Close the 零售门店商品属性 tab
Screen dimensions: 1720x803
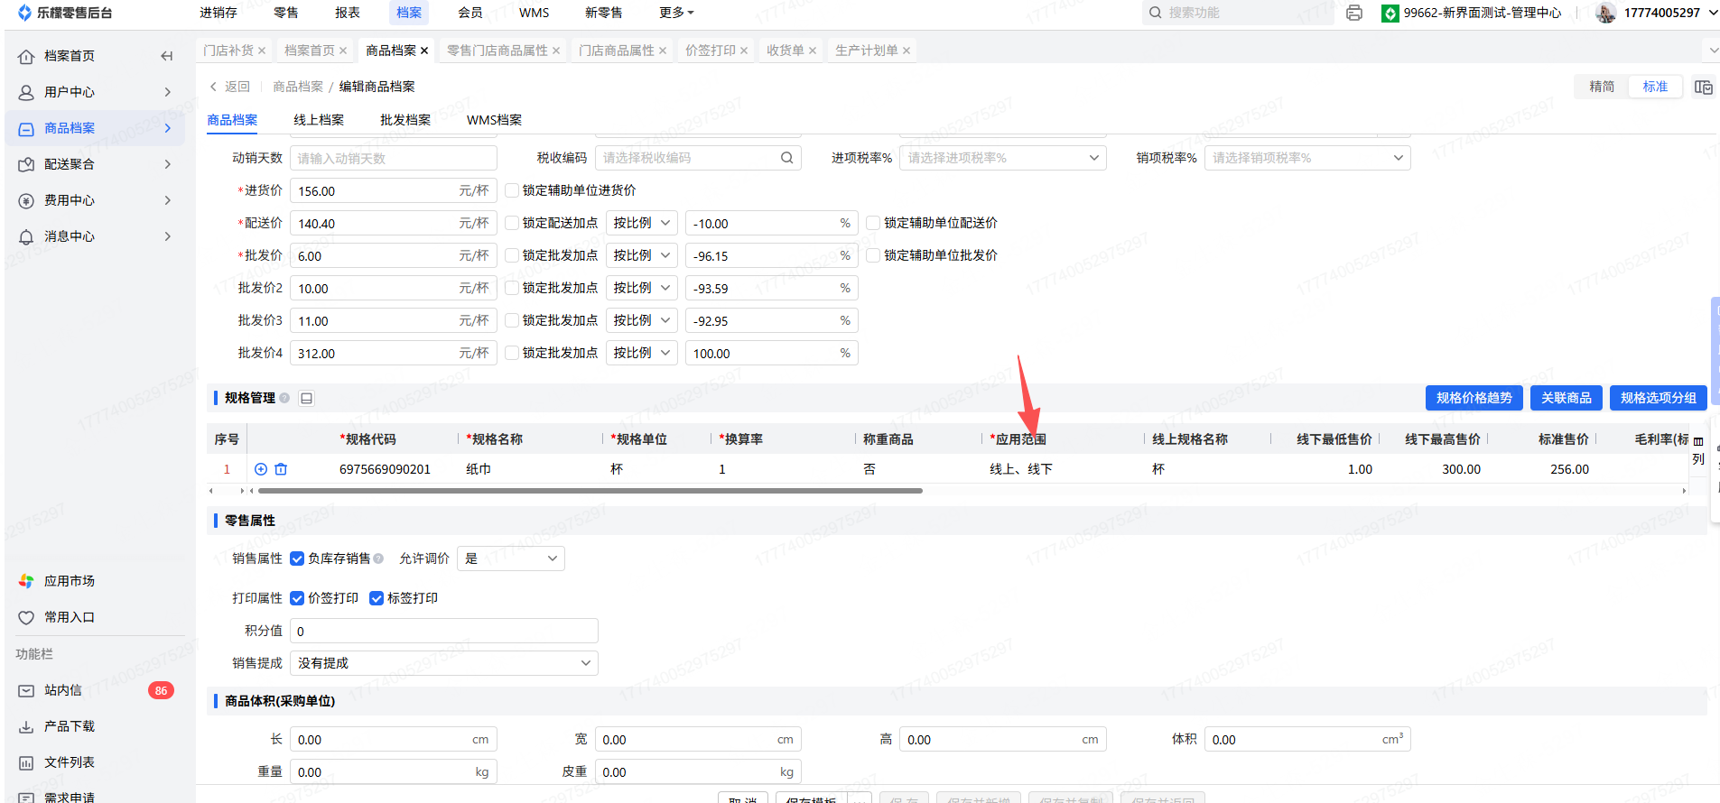556,51
